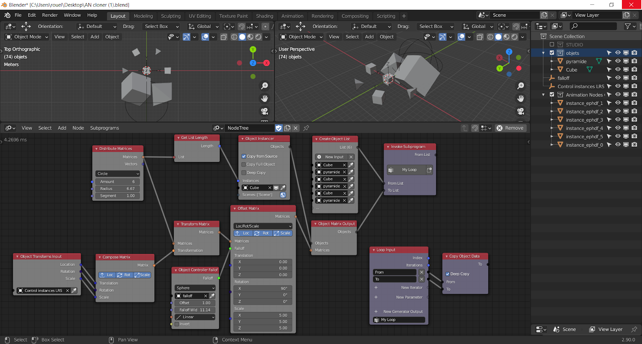Open File menu

18,15
